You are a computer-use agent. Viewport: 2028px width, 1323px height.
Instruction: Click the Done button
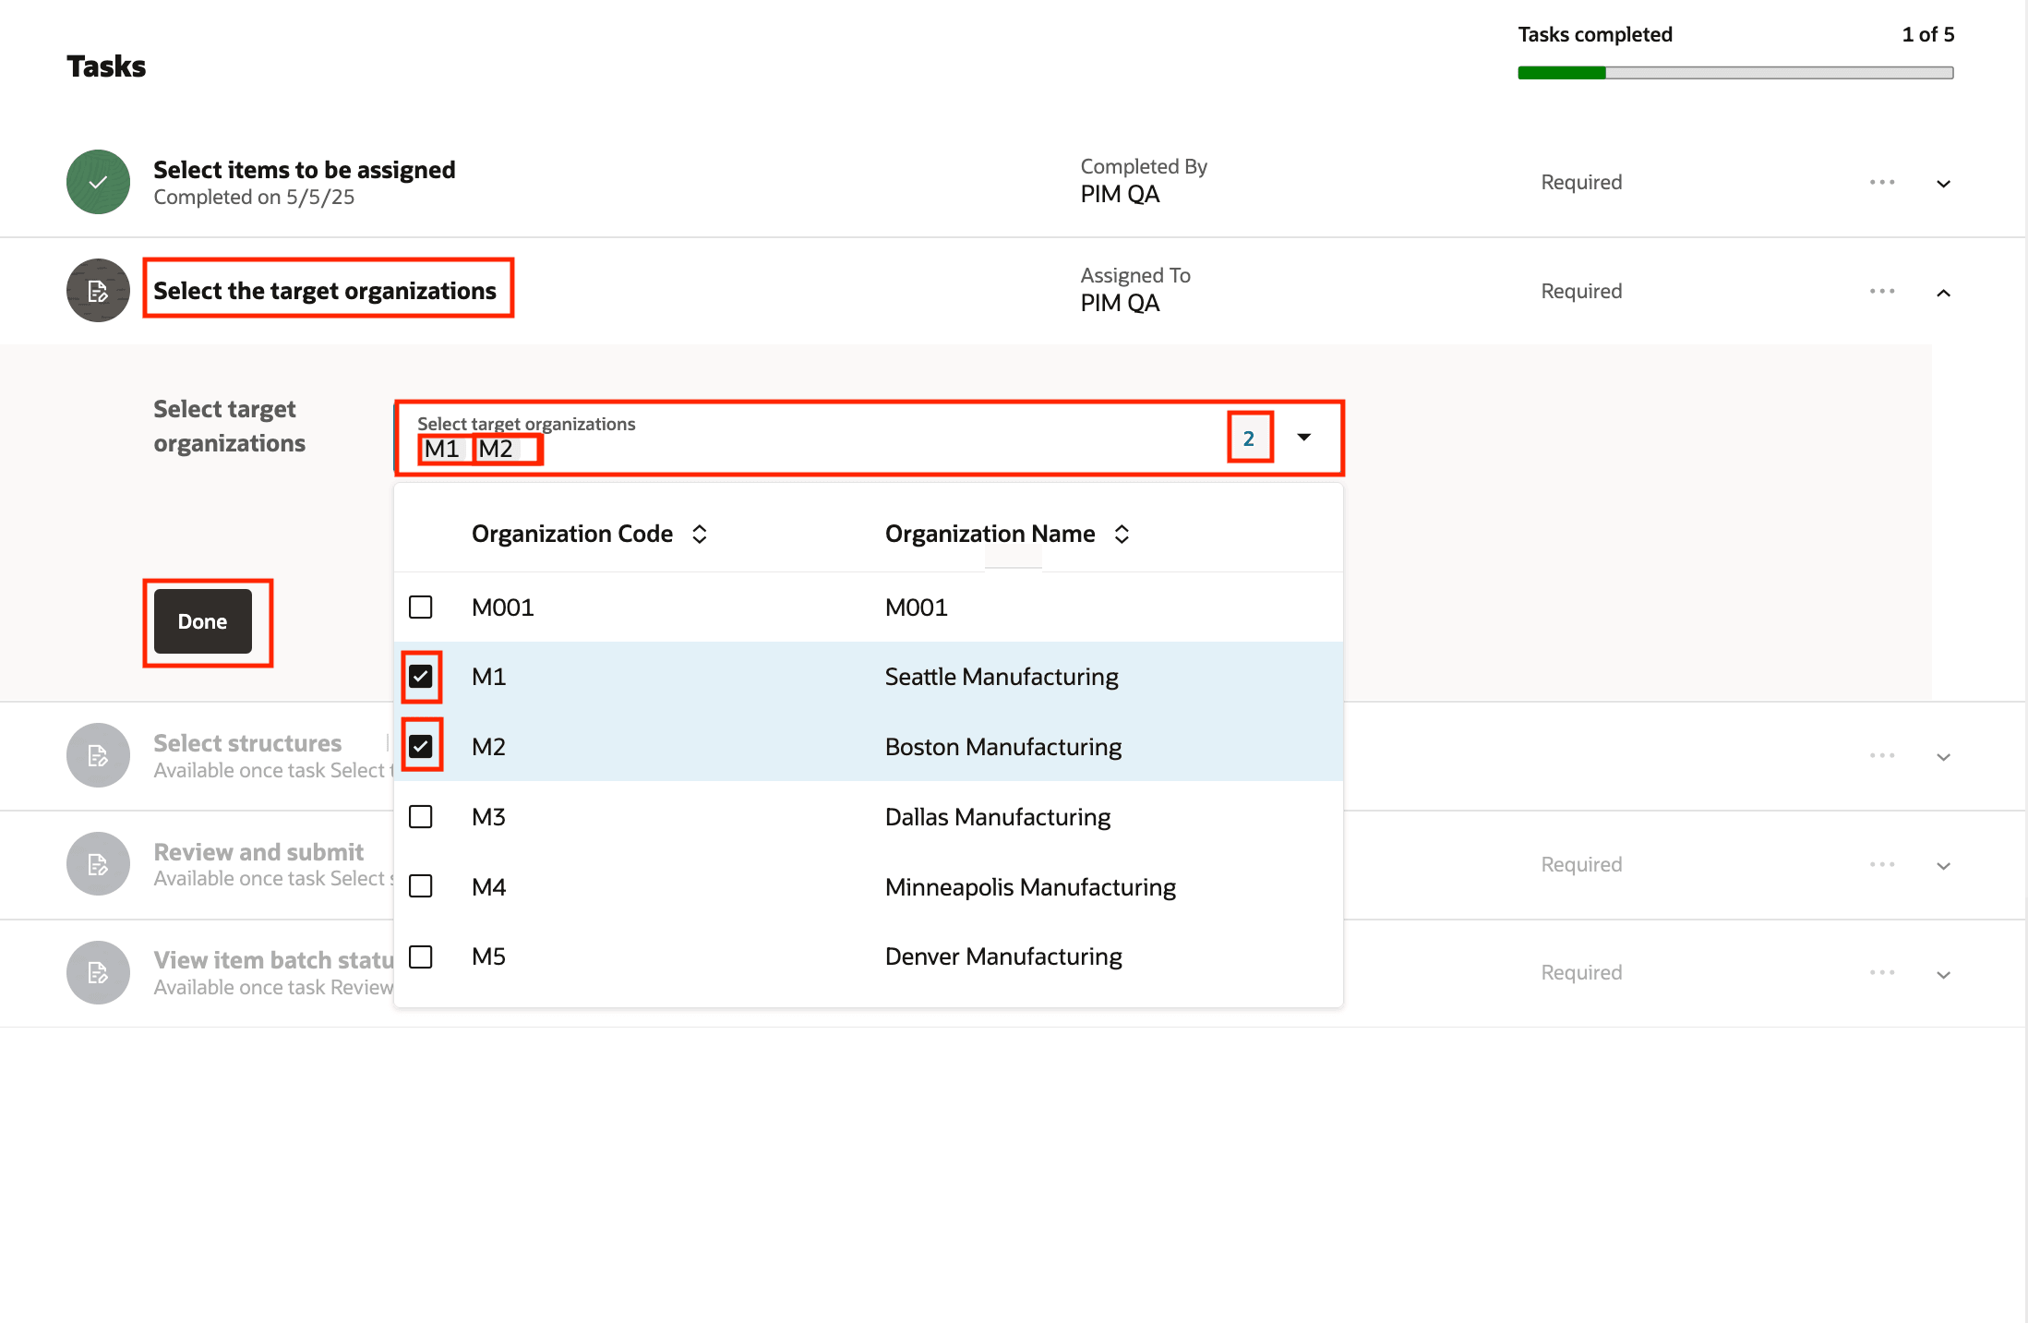point(202,621)
